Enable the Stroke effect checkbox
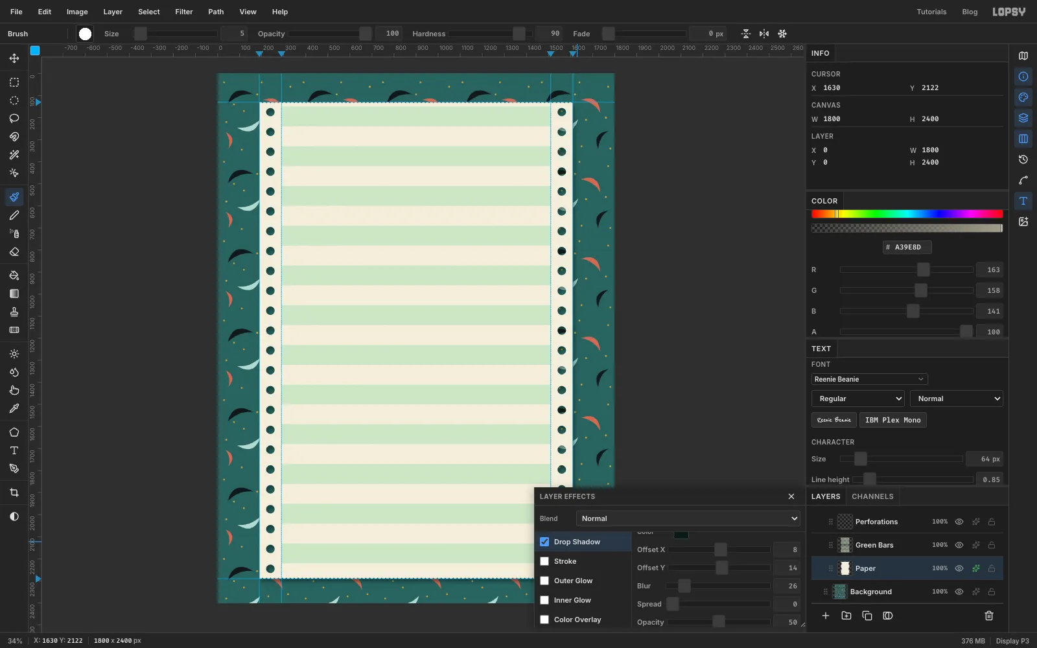Screen dimensions: 1037x648 pos(544,561)
